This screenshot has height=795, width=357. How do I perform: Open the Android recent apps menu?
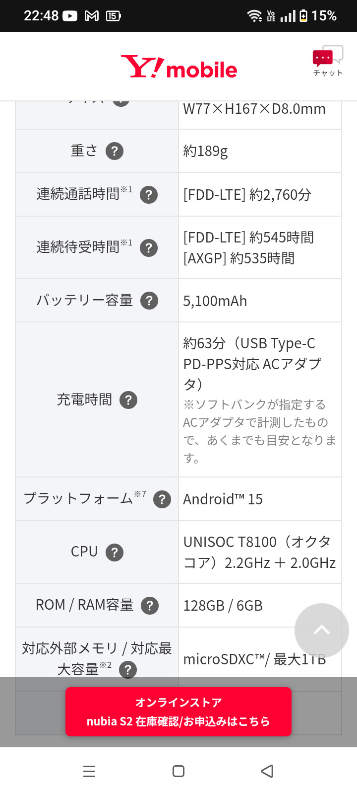pos(89,771)
